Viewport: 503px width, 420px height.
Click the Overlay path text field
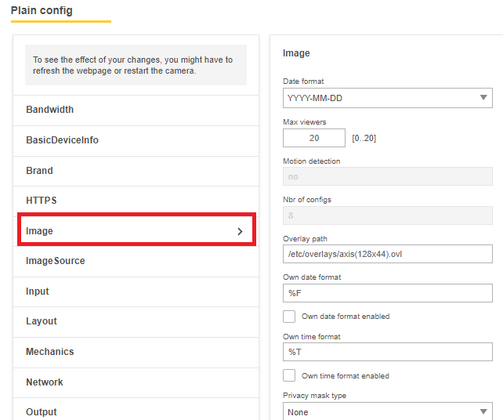[x=387, y=254]
